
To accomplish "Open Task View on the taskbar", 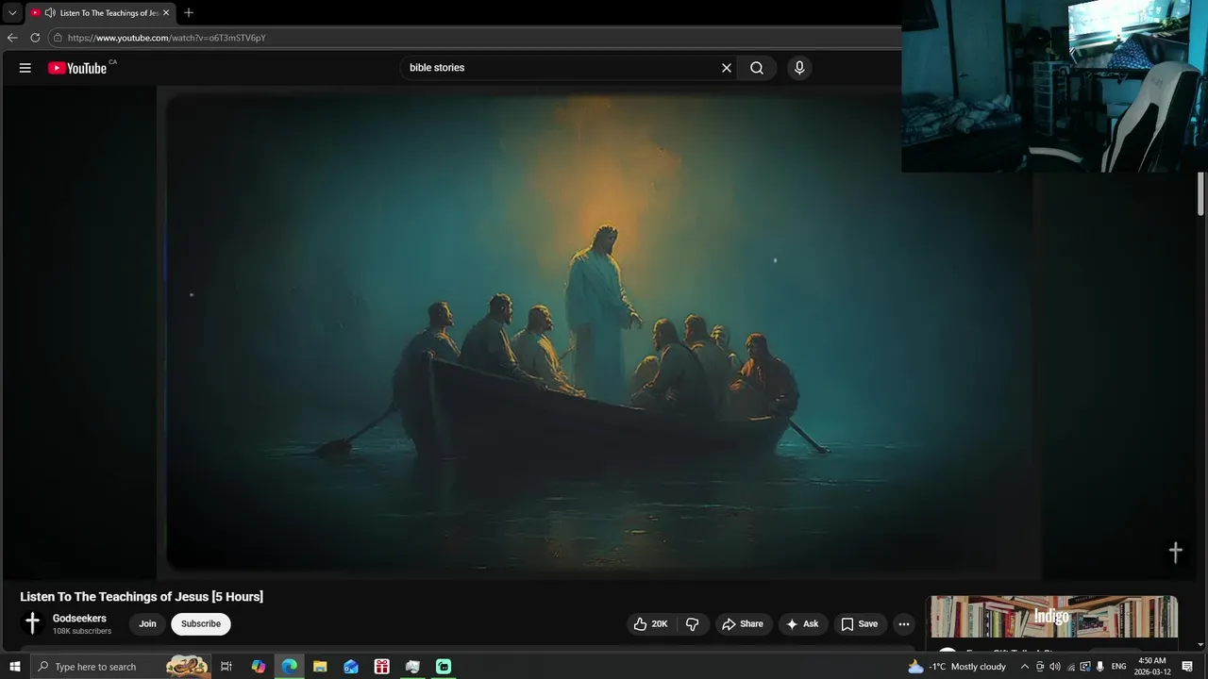I will coord(226,667).
